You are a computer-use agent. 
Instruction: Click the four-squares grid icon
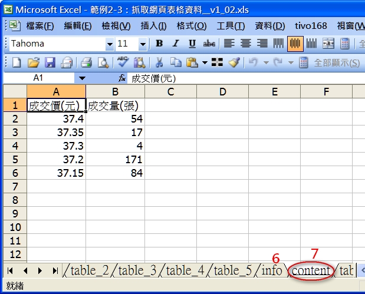coord(217,62)
